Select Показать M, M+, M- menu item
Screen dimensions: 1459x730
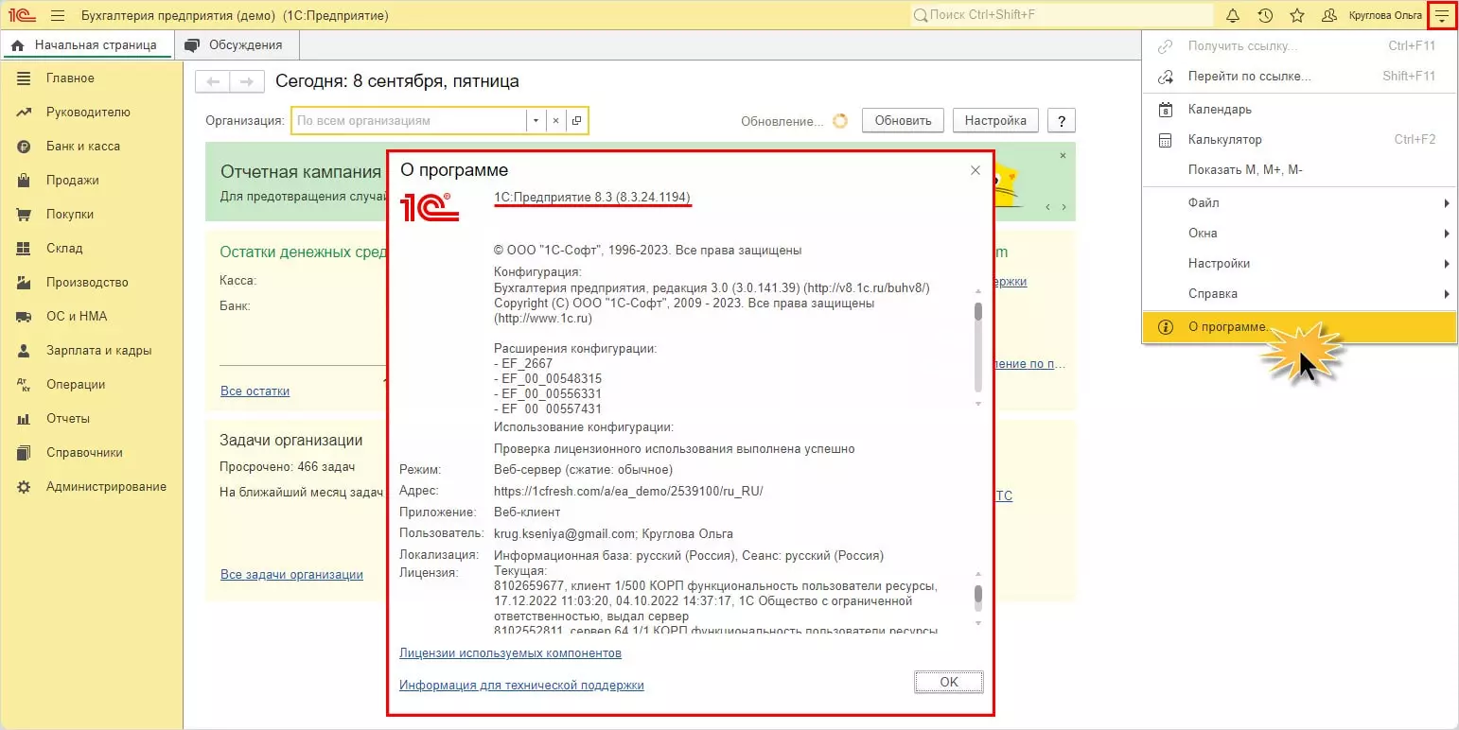tap(1300, 170)
